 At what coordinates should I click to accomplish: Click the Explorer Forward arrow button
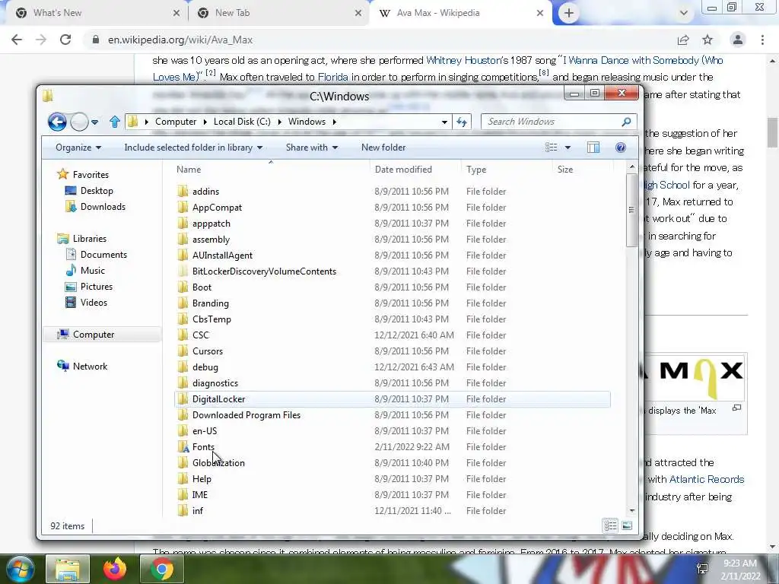(79, 122)
